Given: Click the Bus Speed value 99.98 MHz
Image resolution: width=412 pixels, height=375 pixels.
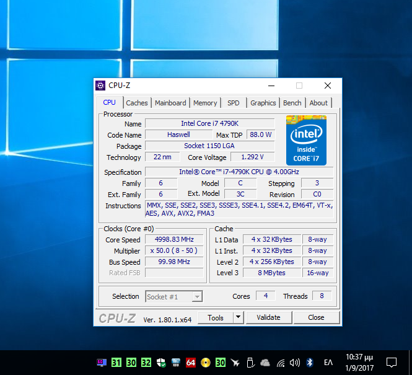Looking at the screenshot, I should click(x=174, y=262).
